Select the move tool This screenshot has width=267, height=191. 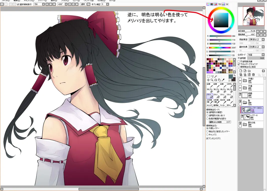[208, 80]
